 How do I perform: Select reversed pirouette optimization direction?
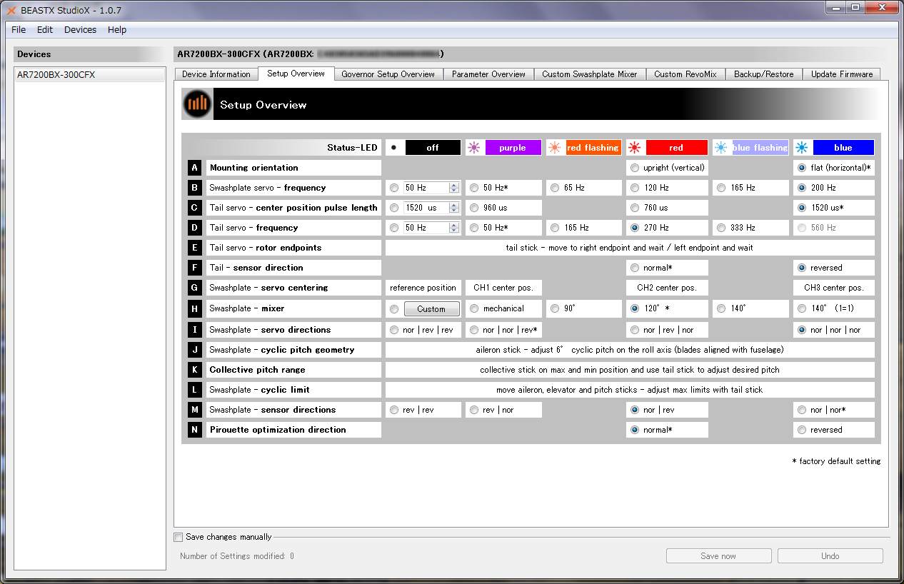click(802, 430)
